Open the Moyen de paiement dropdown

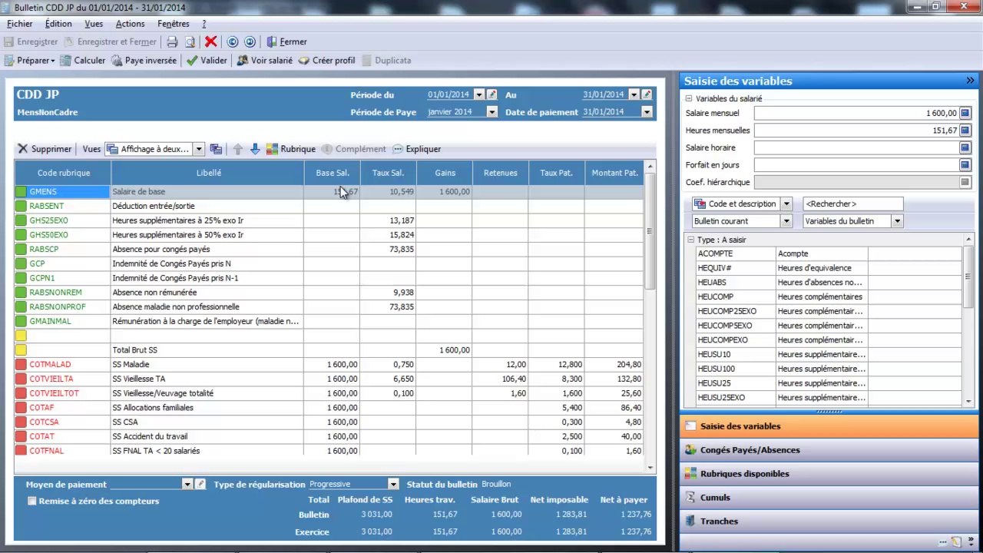(187, 485)
